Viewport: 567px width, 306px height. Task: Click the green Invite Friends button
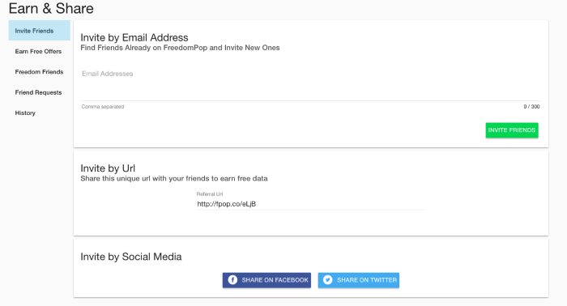tap(512, 130)
